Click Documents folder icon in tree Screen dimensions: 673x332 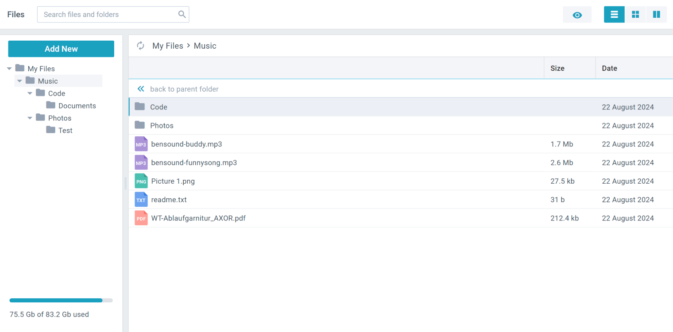(51, 105)
